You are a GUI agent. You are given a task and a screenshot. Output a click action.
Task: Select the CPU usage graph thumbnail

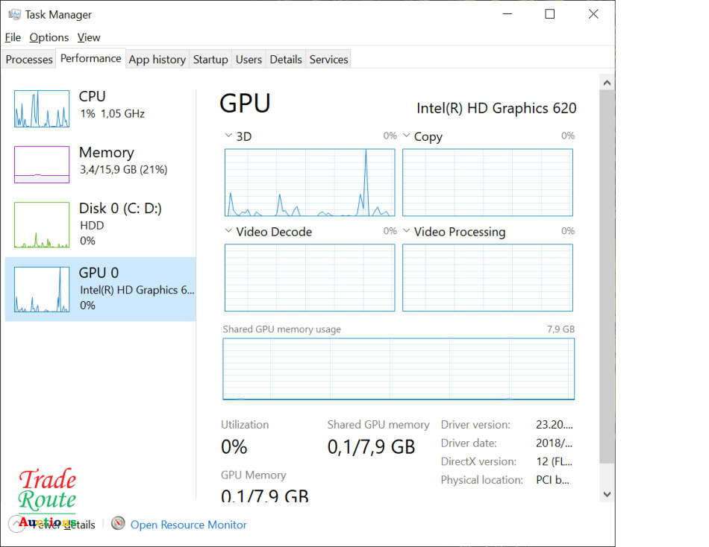[42, 109]
